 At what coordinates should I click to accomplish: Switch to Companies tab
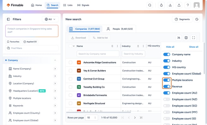tap(84, 29)
